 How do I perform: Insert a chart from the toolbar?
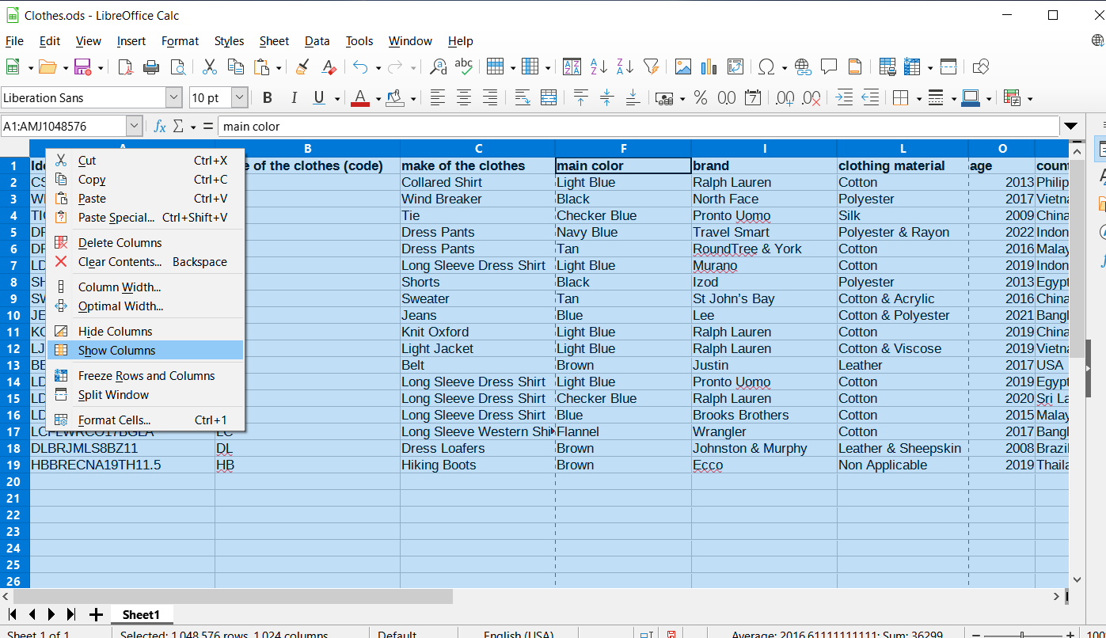709,67
